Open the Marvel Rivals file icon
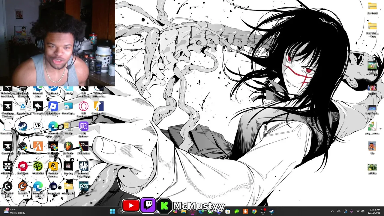 pos(7,128)
